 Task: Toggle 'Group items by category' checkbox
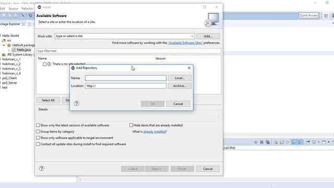(38, 132)
